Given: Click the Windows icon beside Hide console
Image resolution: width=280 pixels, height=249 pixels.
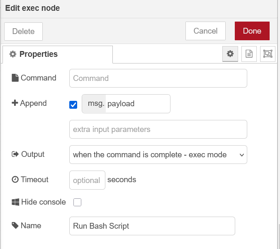Looking at the screenshot, I should (x=15, y=202).
